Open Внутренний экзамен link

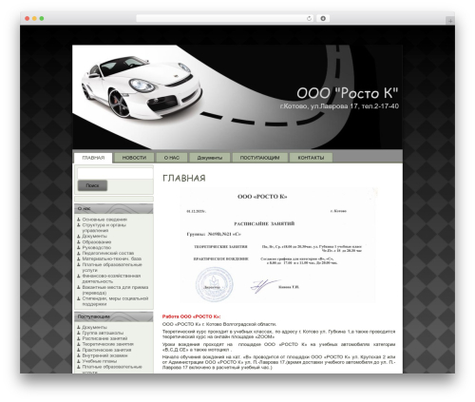pos(104,355)
